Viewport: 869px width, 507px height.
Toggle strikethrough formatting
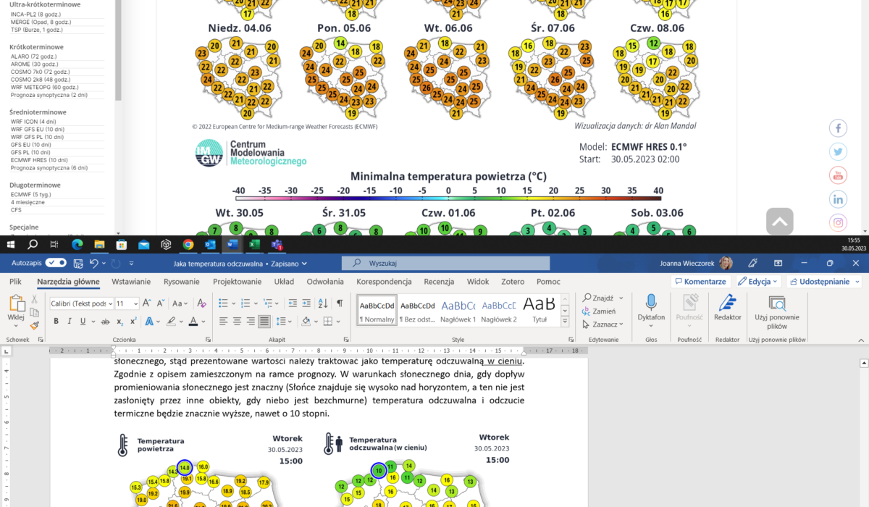106,322
